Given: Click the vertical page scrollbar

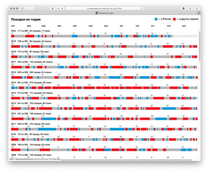Looking at the screenshot, I should point(199,47).
